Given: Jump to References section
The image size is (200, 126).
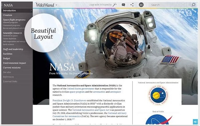Looking at the screenshot, I should [x=8, y=77].
